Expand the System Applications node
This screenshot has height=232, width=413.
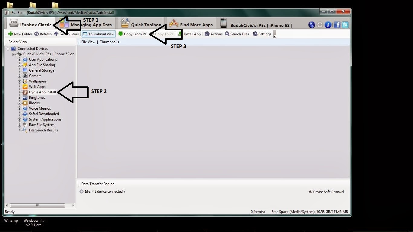(x=20, y=119)
